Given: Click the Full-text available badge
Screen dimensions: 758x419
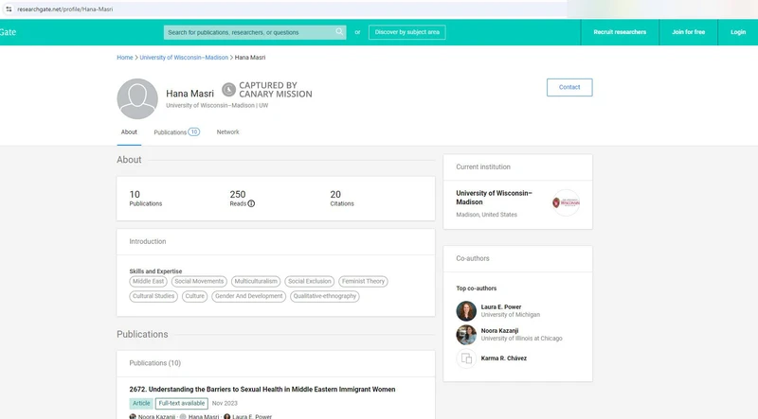Looking at the screenshot, I should point(182,403).
